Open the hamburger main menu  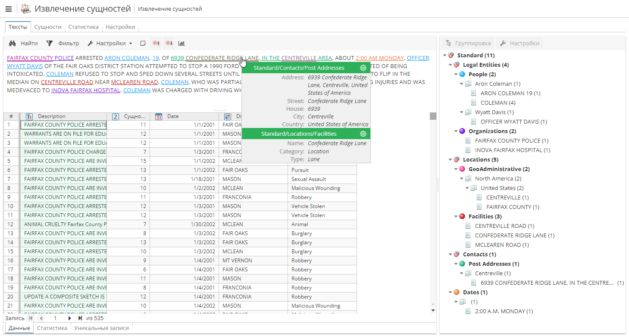tap(8, 9)
